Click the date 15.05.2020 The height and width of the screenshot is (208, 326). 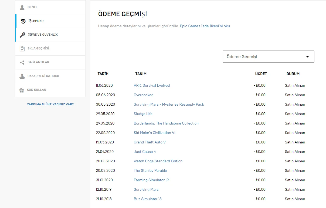pos(105,142)
